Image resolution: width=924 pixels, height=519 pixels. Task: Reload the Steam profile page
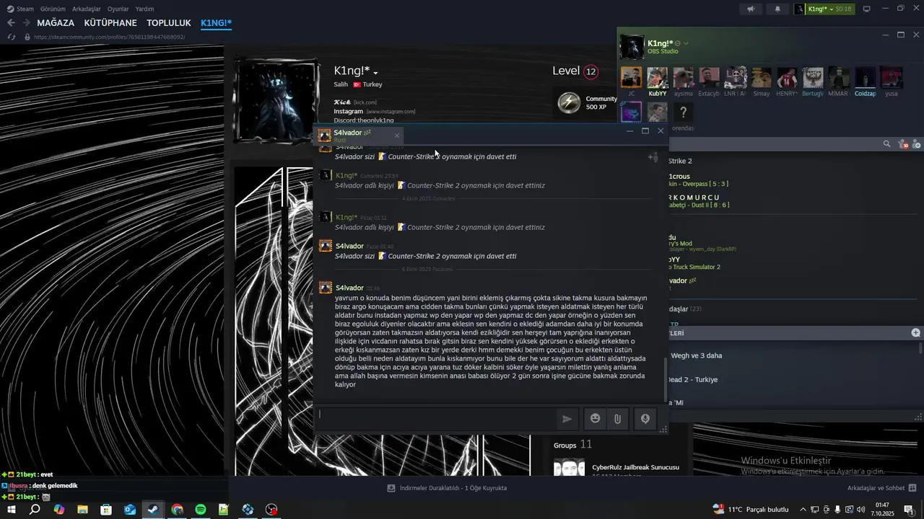(11, 37)
